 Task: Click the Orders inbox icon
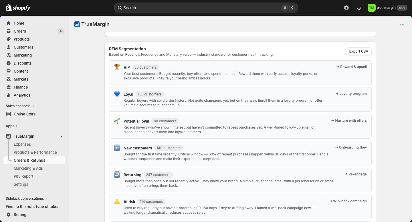tap(9, 31)
